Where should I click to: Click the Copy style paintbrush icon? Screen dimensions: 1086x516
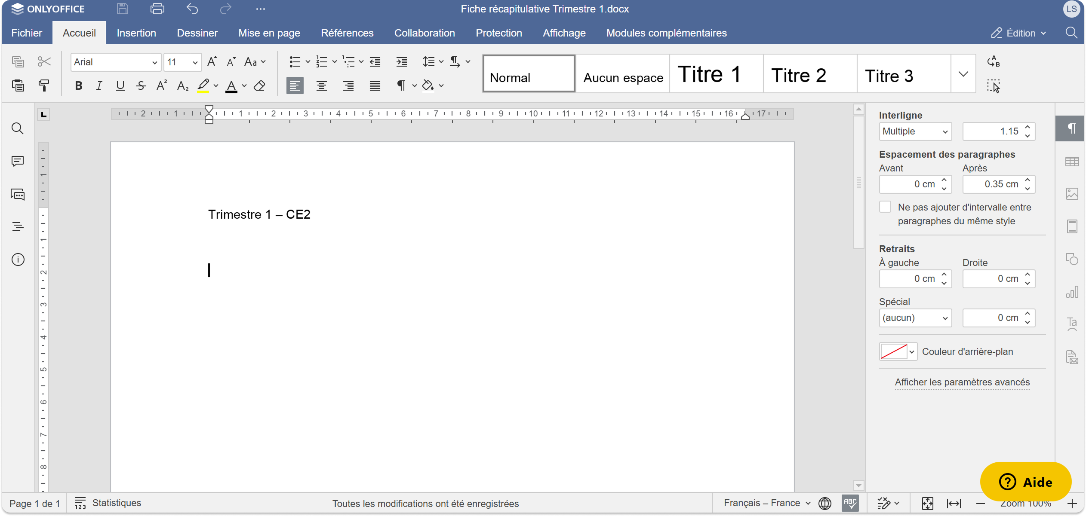coord(44,85)
